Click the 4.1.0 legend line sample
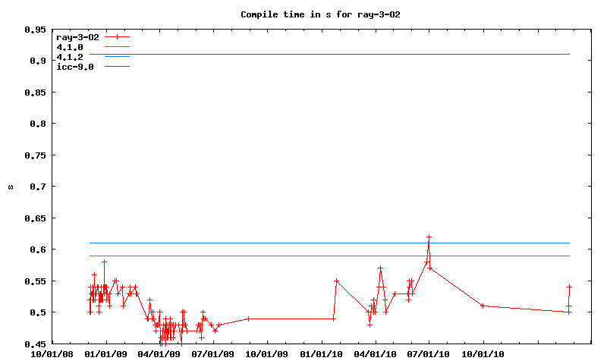This screenshot has width=607, height=364. [x=118, y=47]
